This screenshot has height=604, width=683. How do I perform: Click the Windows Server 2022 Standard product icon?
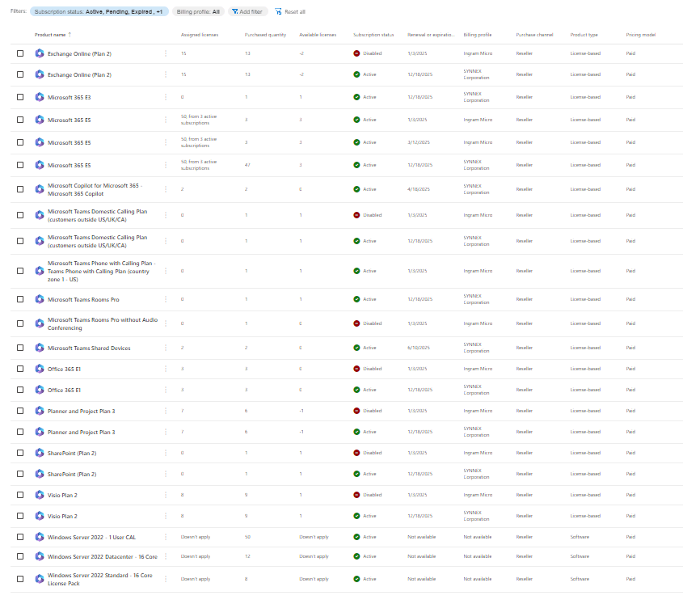pyautogui.click(x=40, y=579)
